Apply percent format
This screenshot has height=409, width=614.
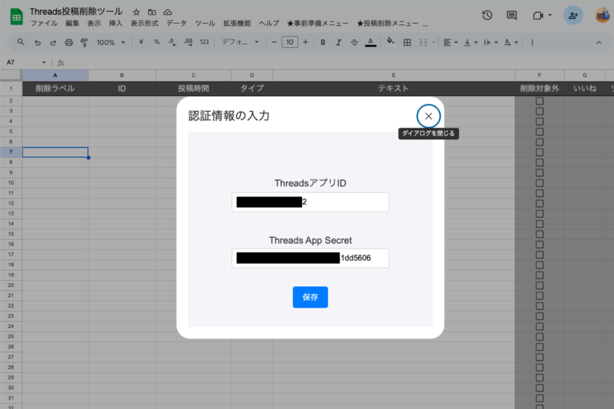157,42
